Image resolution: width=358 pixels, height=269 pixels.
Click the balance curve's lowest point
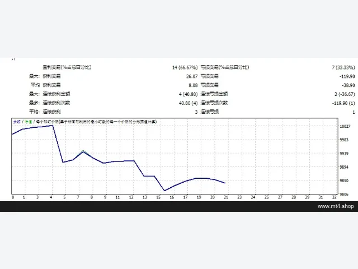tap(164, 191)
